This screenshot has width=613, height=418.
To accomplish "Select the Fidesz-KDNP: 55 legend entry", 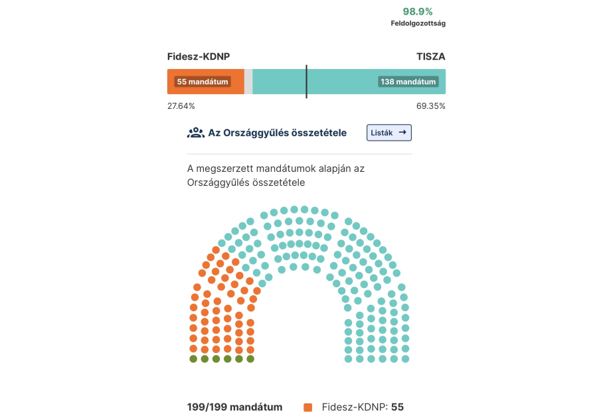I will pos(363,407).
